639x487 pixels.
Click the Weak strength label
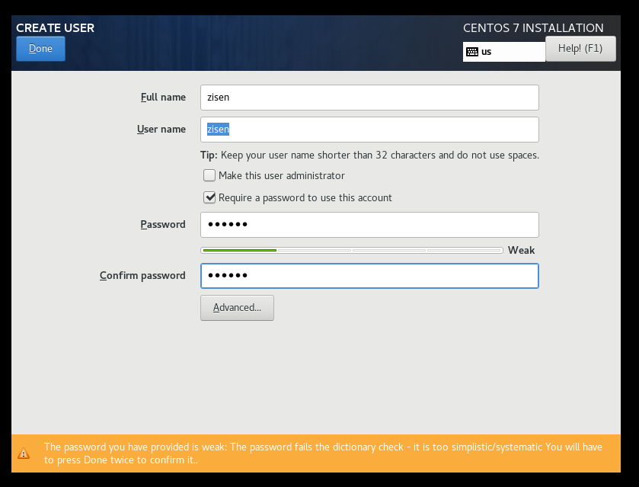[x=521, y=250]
